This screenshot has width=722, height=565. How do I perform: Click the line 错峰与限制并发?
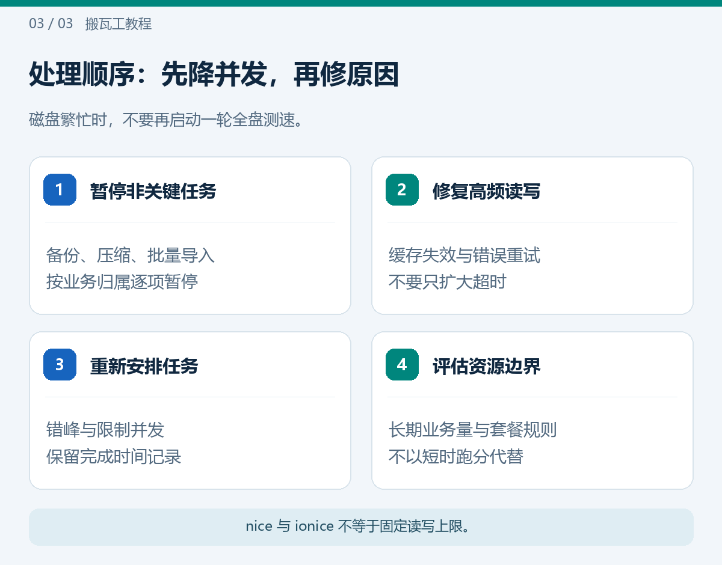105,430
